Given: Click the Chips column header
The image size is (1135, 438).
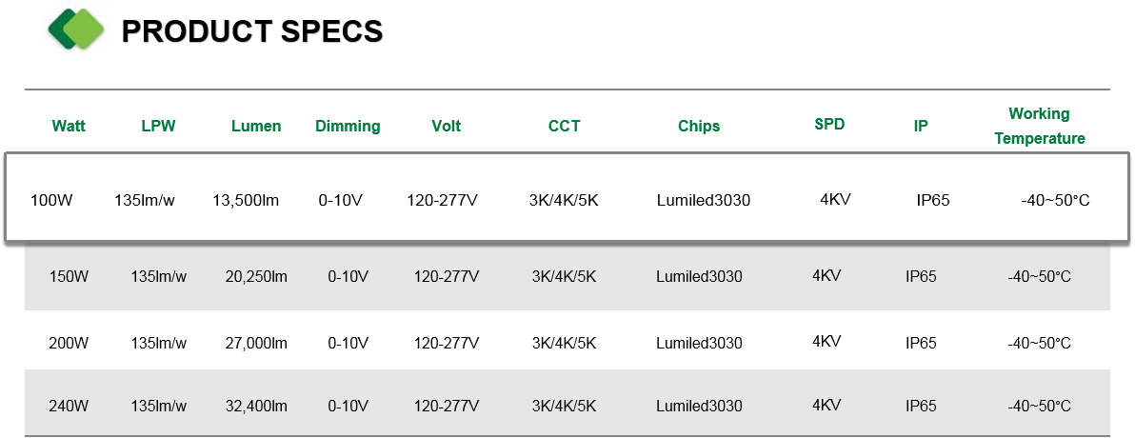Looking at the screenshot, I should pyautogui.click(x=699, y=126).
